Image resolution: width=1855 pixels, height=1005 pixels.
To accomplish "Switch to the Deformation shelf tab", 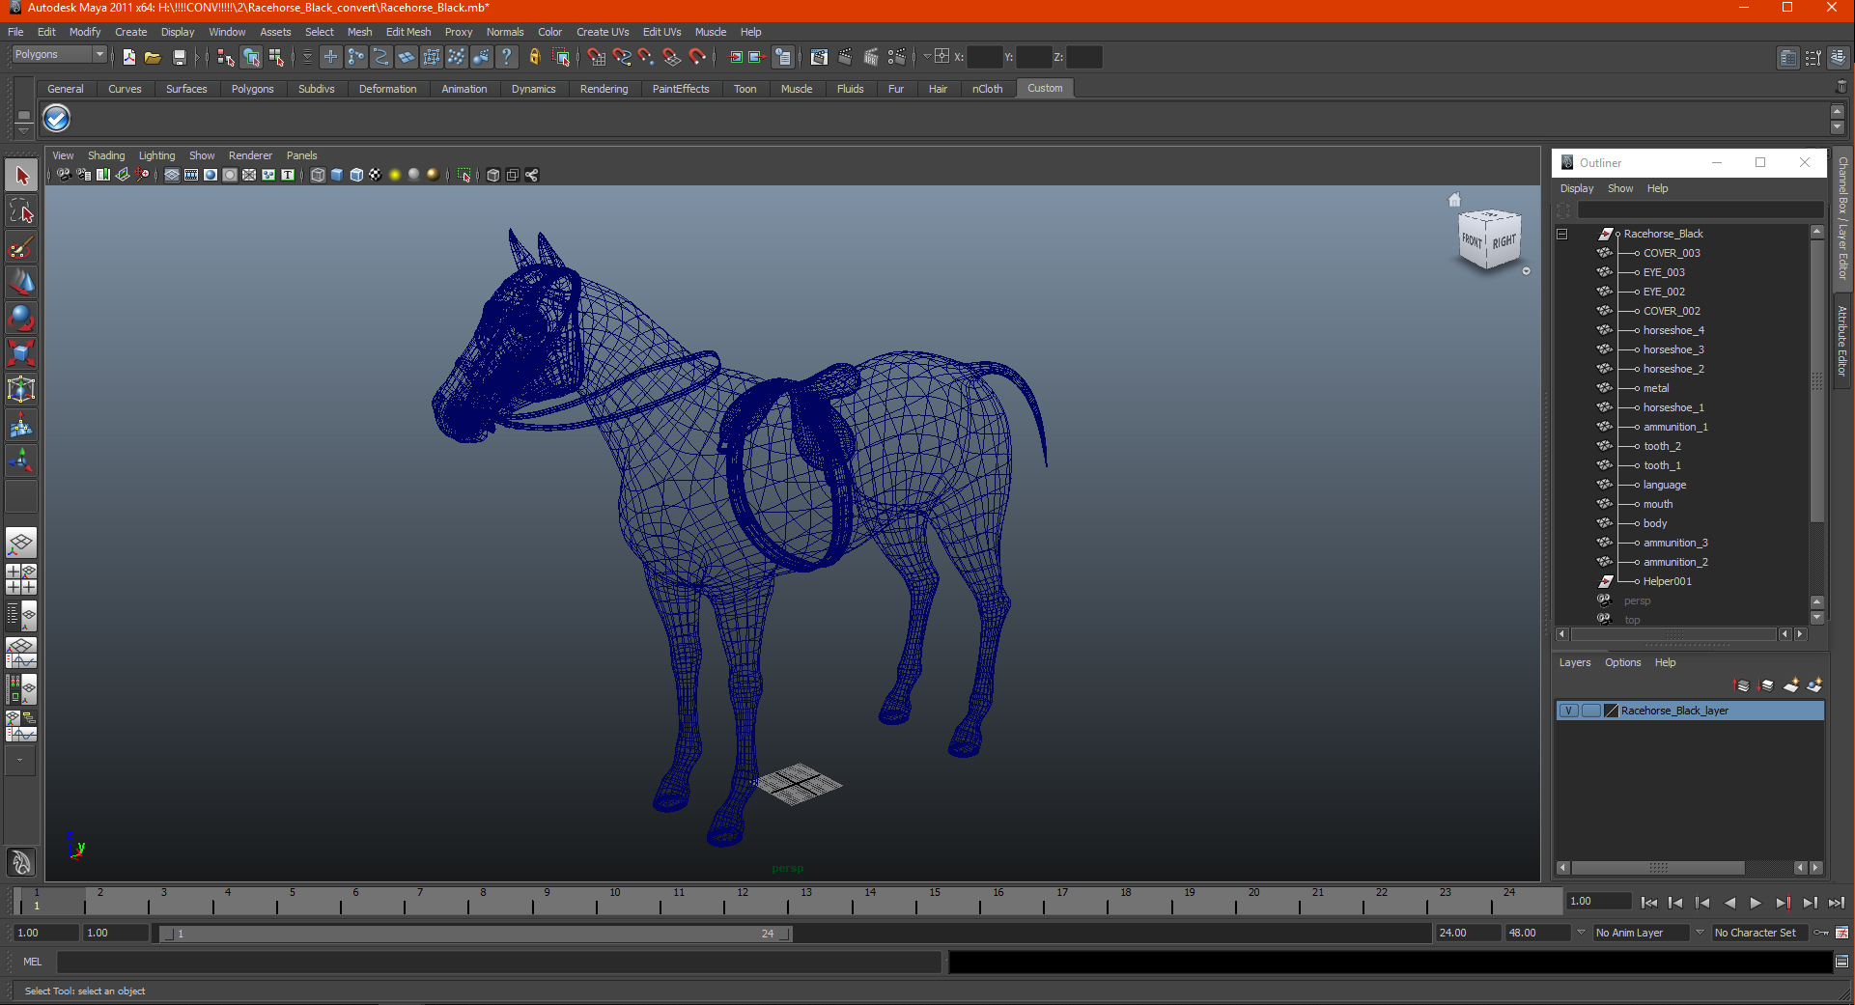I will pos(387,89).
